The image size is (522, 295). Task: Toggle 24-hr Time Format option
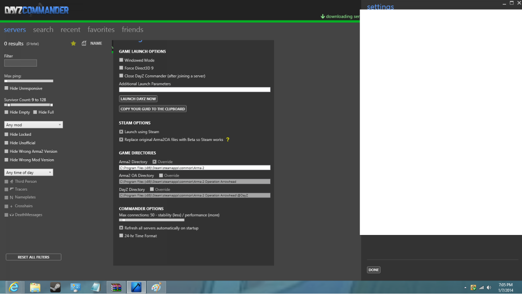coord(121,236)
